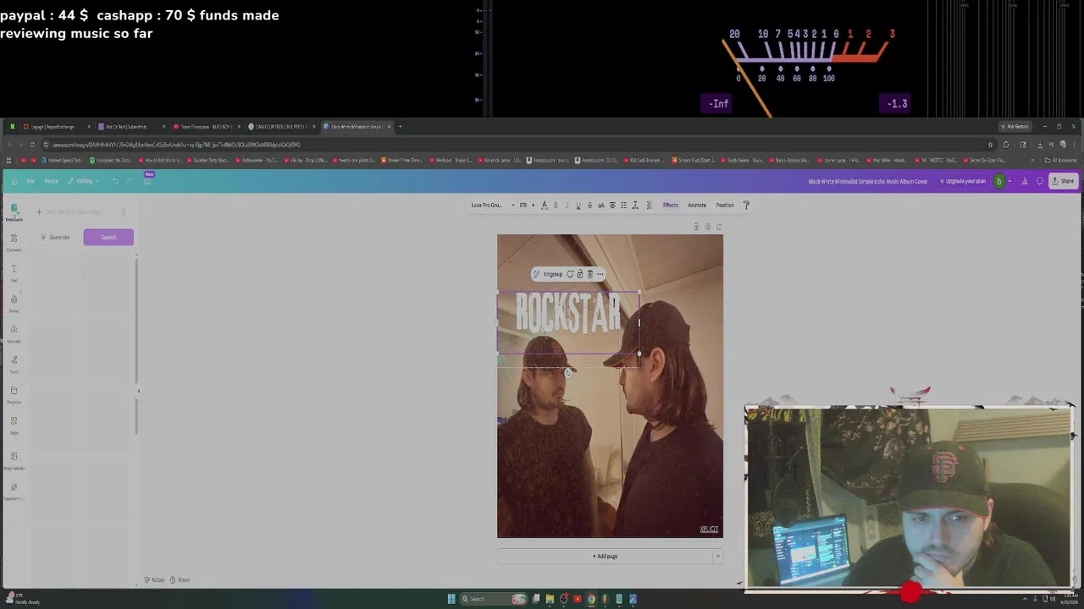Increase font size with plus button
The image size is (1084, 609).
click(533, 205)
